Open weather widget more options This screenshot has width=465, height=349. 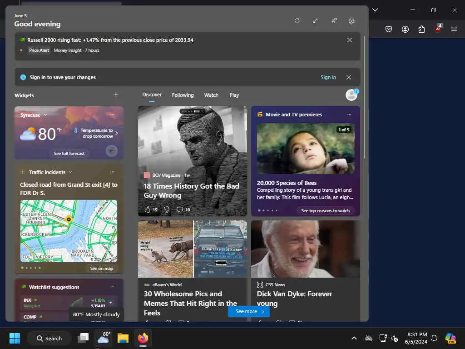112,115
